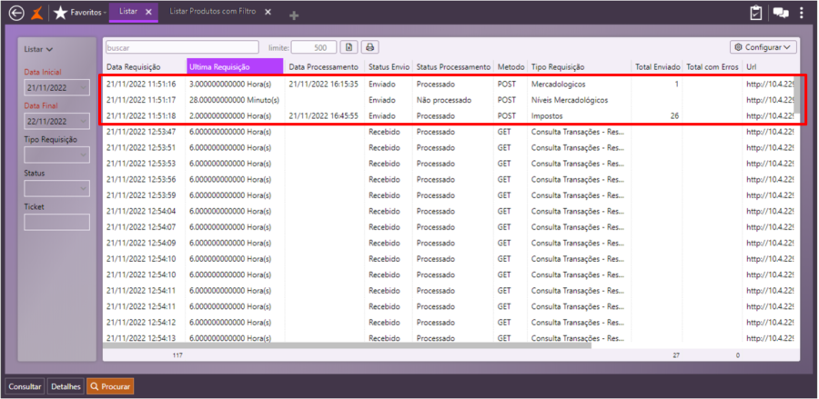Click the Consultar button
Screen dimensions: 819x399
tap(25, 386)
